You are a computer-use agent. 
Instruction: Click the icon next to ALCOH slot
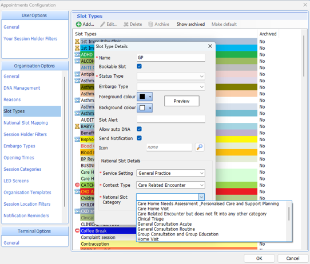click(77, 61)
